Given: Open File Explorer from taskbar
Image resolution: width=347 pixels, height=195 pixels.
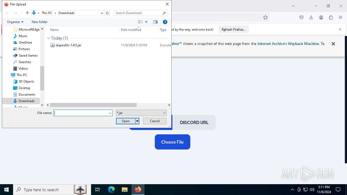Looking at the screenshot, I should click(124, 190).
